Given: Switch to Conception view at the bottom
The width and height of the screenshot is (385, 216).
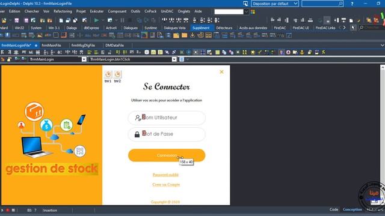Looking at the screenshot, I should click(353, 209).
